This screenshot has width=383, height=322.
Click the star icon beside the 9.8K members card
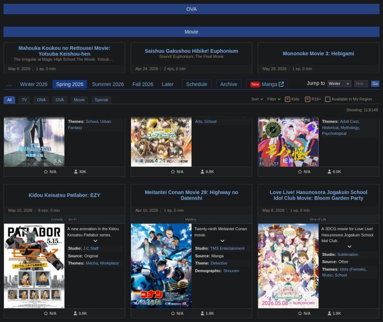point(173,172)
